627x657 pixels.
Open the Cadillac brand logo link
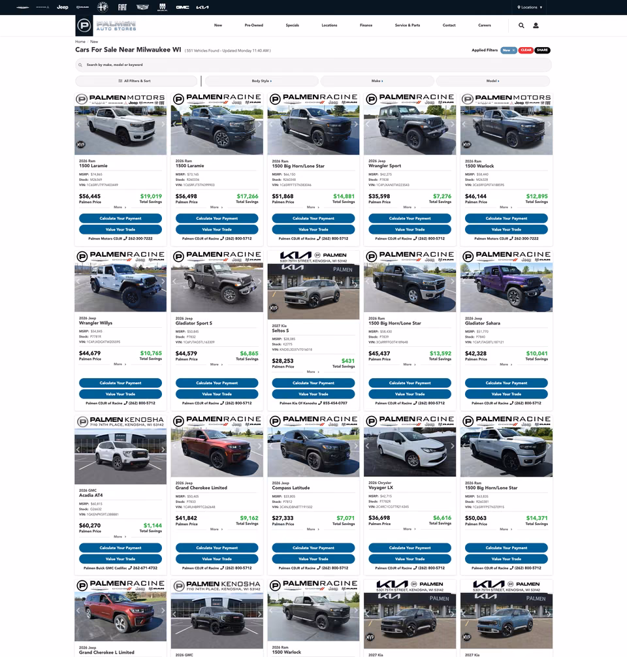click(142, 7)
